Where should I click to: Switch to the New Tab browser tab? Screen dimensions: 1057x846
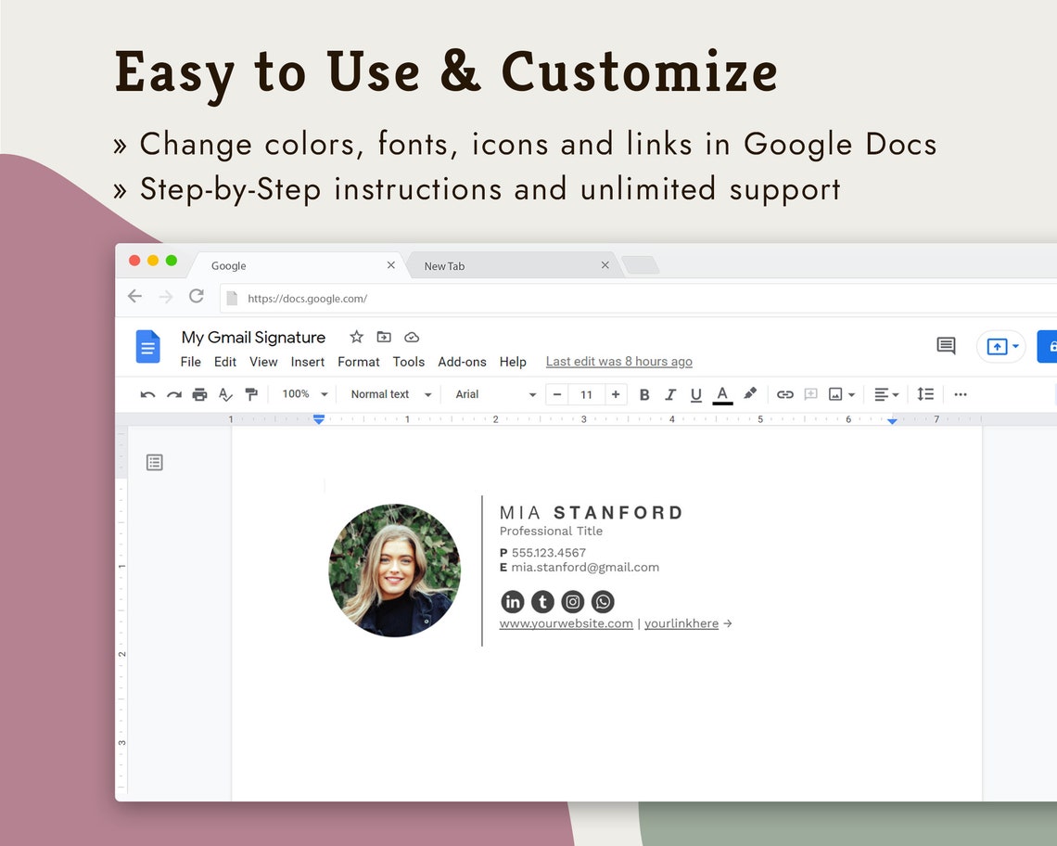click(x=444, y=265)
